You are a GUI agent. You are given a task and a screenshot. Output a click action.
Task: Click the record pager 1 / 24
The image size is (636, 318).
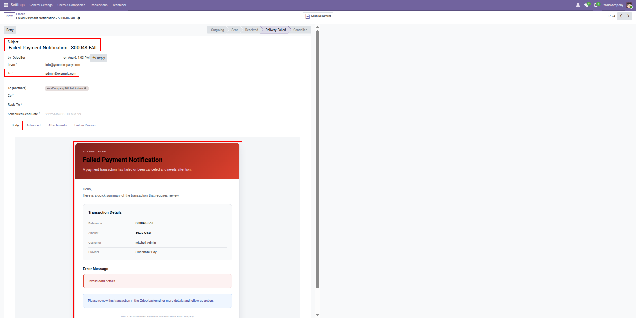coord(611,16)
